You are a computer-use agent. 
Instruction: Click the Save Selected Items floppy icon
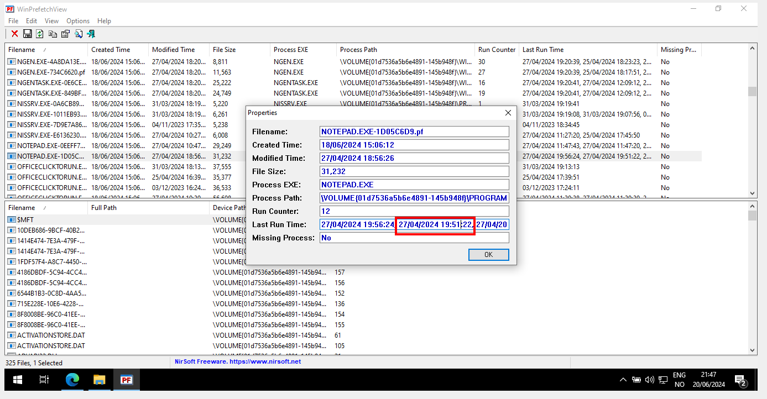pos(27,34)
